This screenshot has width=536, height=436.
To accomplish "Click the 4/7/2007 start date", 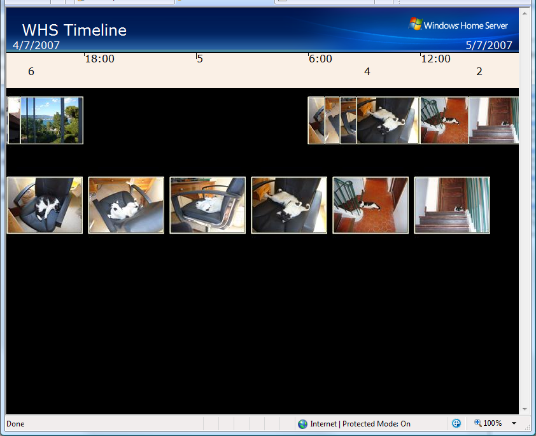I will coord(36,45).
